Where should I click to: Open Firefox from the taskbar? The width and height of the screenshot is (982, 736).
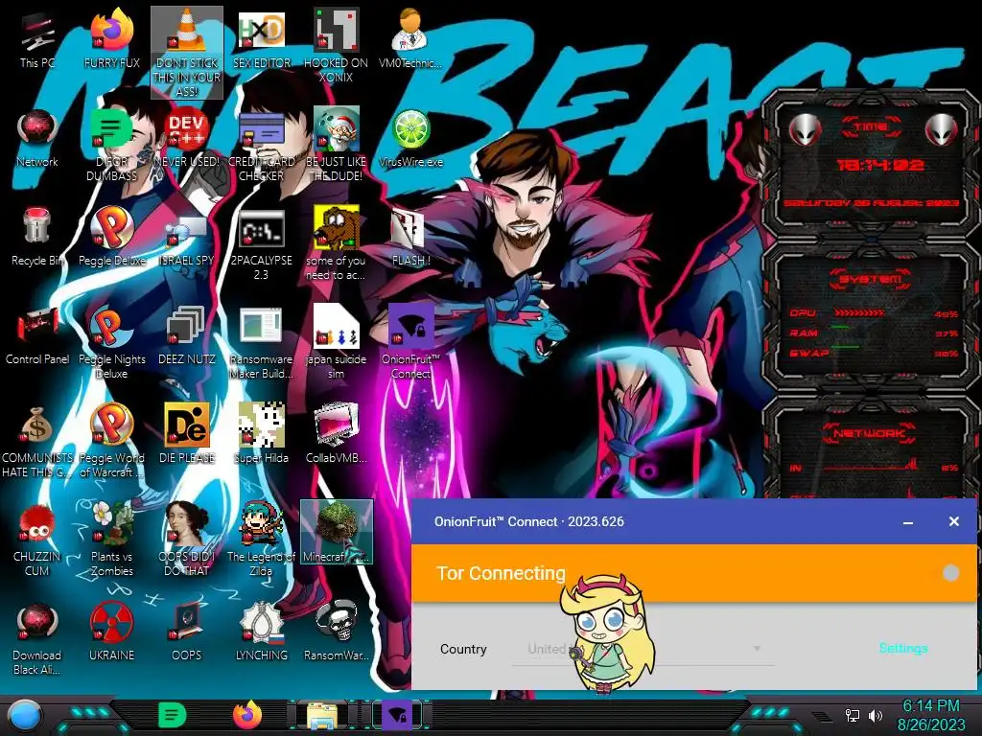247,715
